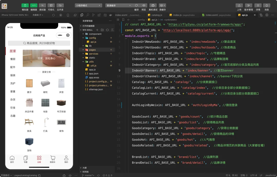Click refresh explorer icon in WX-MALL header

pos(107,30)
